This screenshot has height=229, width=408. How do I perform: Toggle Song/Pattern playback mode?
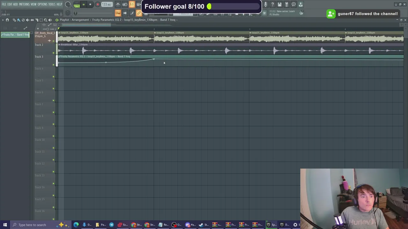(x=76, y=5)
